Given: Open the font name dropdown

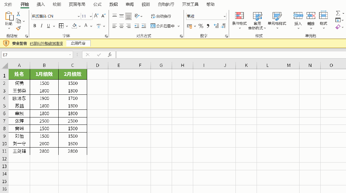Looking at the screenshot, I should click(x=78, y=16).
